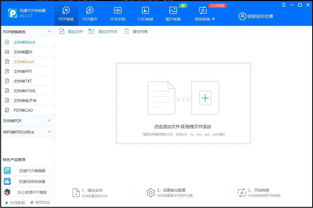Image resolution: width=313 pixels, height=208 pixels.
Task: Open the window menu via hamburger icon
Action: pyautogui.click(x=284, y=5)
